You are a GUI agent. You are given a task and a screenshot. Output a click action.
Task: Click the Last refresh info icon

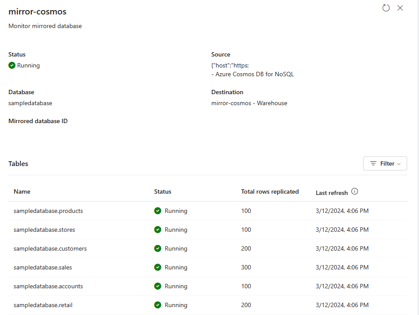click(354, 191)
